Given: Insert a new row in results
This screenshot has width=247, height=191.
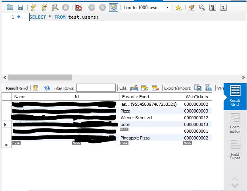Looking at the screenshot, I should pos(144,88).
